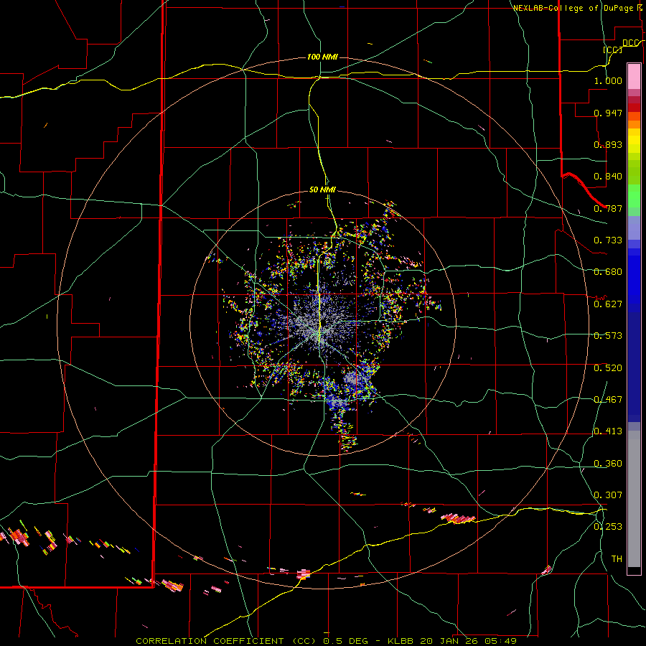
Task: Click the 05:49 timestamp in footer
Action: click(x=500, y=641)
